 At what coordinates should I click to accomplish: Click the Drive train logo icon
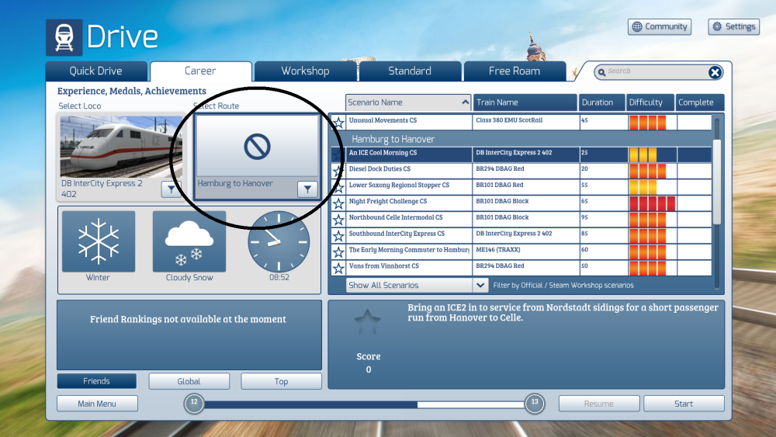coord(64,37)
